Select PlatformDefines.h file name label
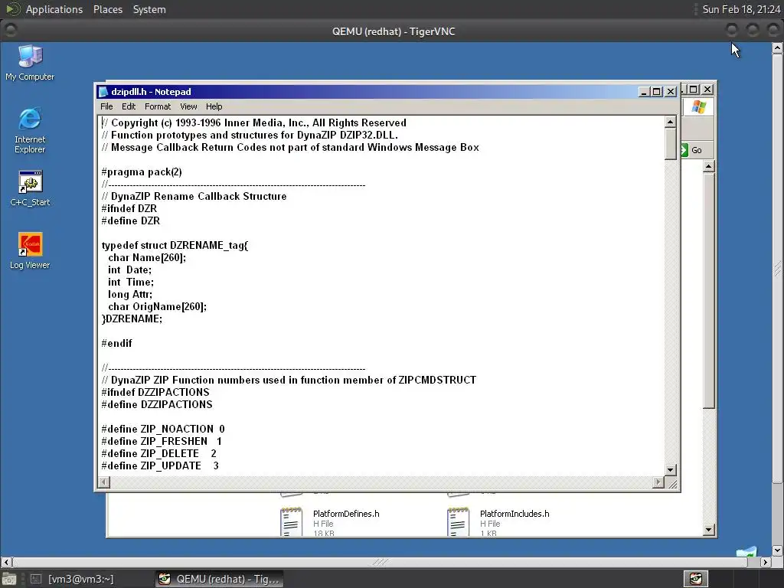 pos(346,514)
